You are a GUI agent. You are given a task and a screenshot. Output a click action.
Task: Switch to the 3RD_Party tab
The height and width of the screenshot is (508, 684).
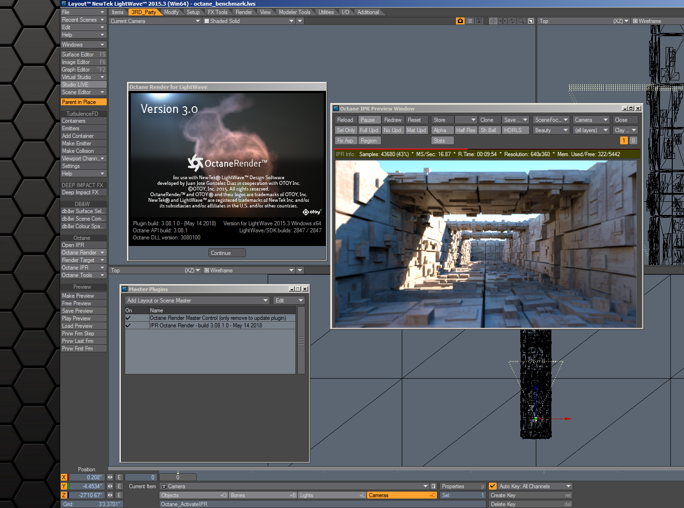pos(144,12)
